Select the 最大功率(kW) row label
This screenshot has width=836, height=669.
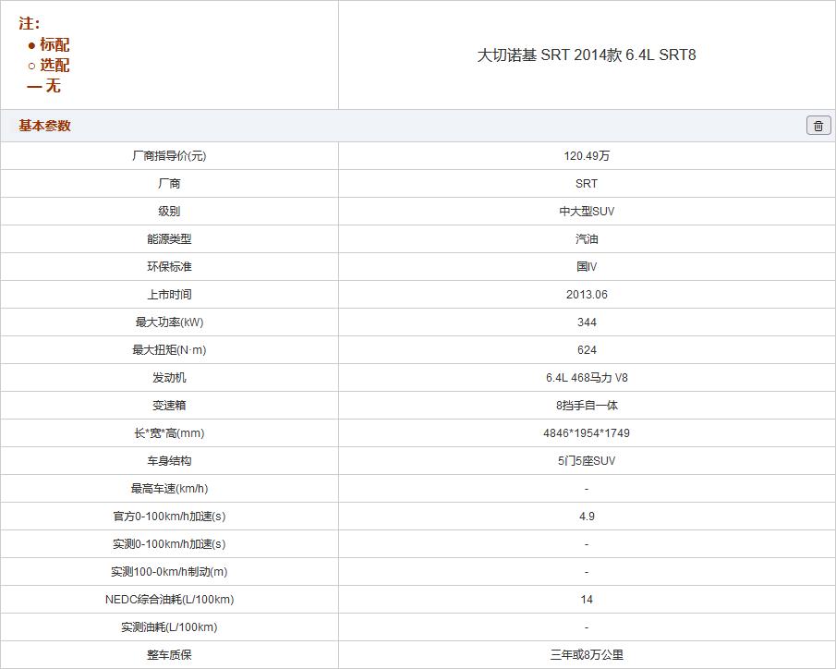169,322
